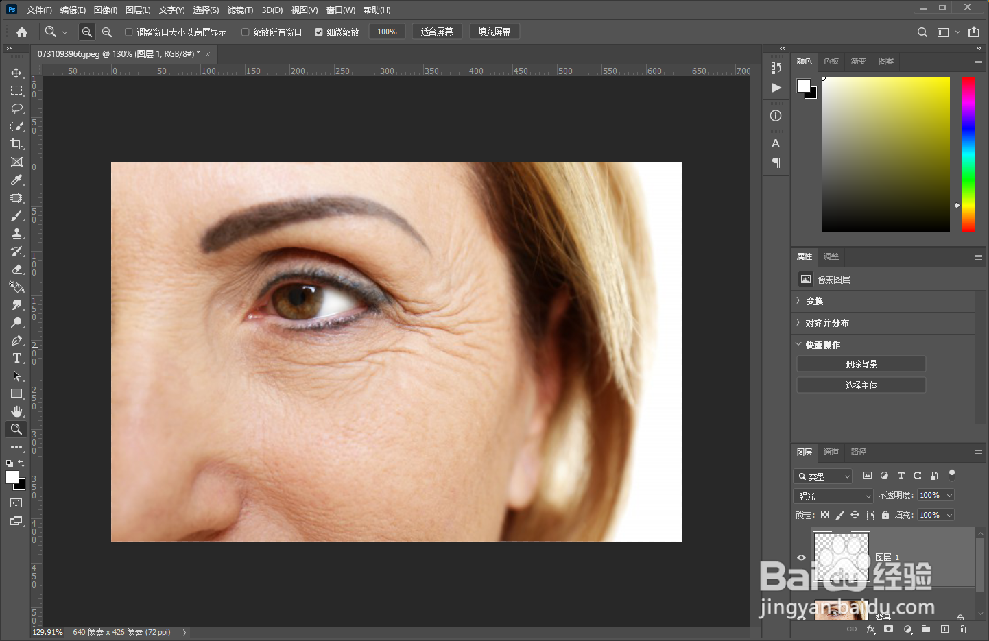Viewport: 989px width, 641px height.
Task: Select the Crop tool
Action: coord(16,144)
